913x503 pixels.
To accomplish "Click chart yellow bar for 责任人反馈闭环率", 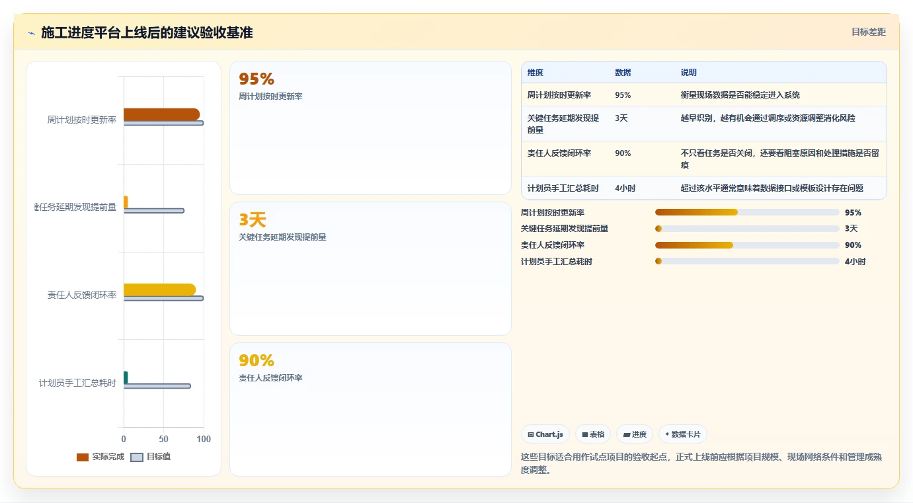I will [x=159, y=290].
